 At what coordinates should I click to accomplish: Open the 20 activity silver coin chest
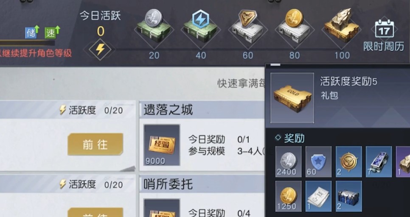(x=154, y=28)
